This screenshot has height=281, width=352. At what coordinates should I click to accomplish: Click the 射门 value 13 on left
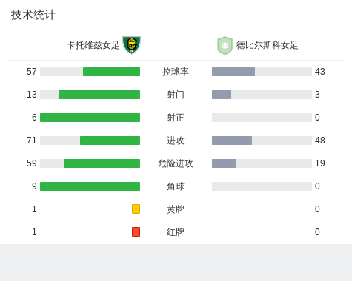click(32, 95)
